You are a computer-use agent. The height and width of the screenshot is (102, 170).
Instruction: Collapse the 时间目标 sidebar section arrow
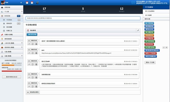pos(22,16)
